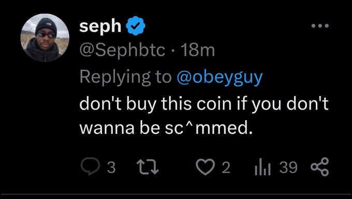Open the @obeyguy mention link
Screen dimensions: 352x199
click(219, 78)
